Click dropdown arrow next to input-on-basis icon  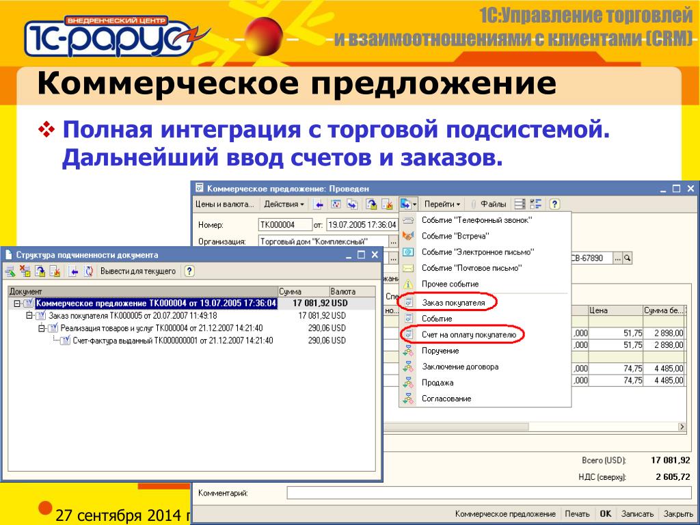click(415, 204)
